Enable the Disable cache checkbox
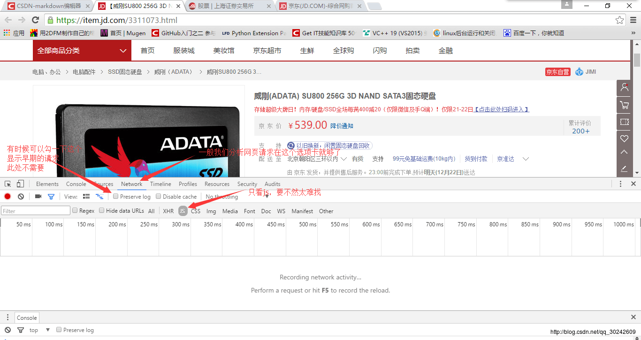This screenshot has width=641, height=340. (159, 196)
